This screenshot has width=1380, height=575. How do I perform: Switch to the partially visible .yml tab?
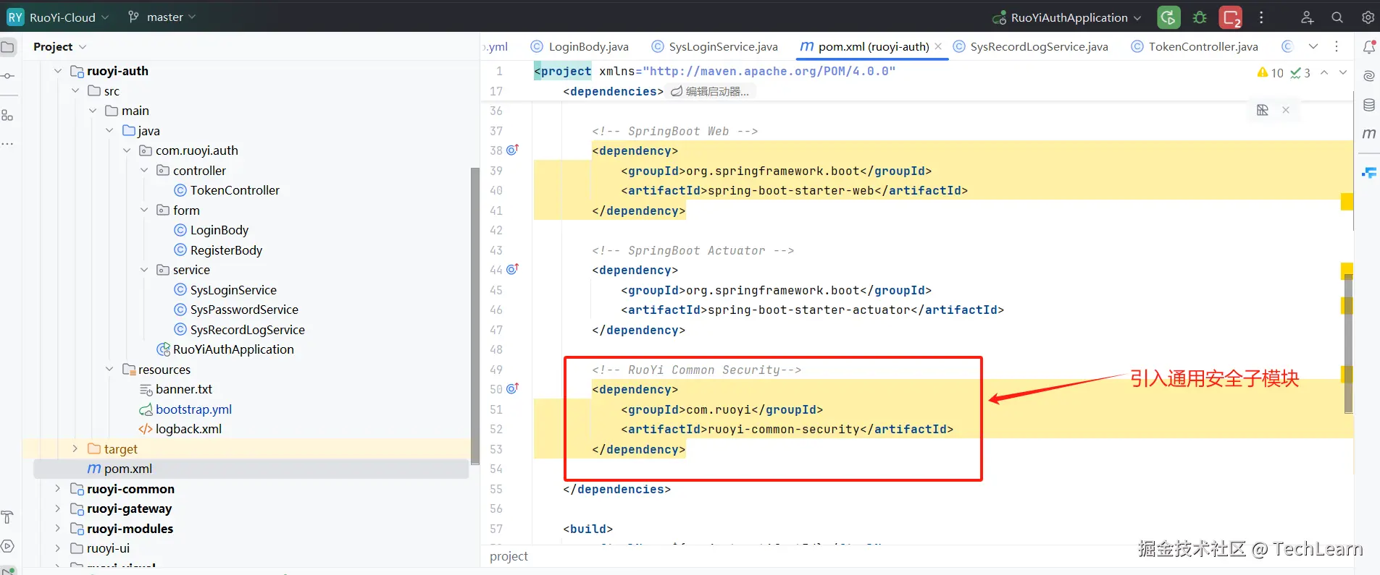tap(497, 46)
